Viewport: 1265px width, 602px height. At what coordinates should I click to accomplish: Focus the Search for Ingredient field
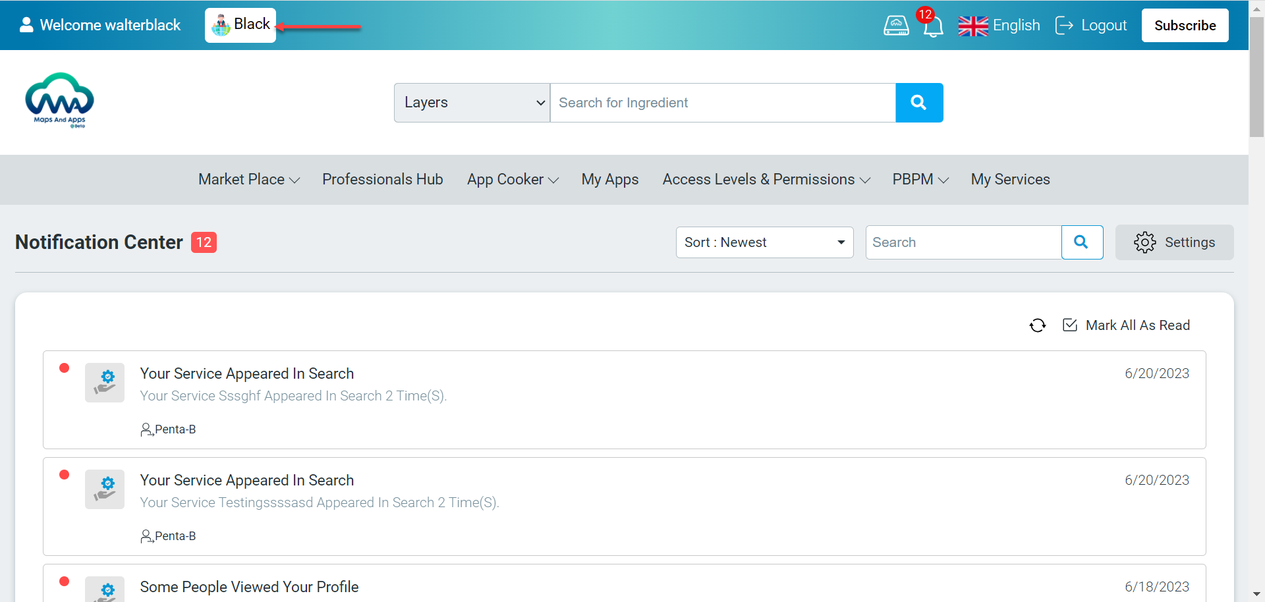pos(723,103)
